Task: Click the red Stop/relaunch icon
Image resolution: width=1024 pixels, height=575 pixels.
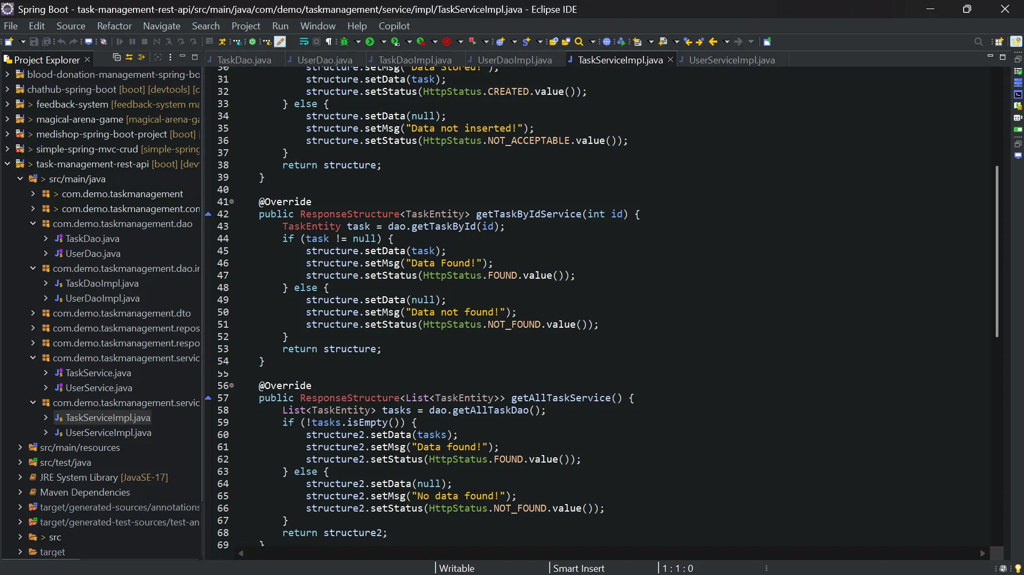Action: [x=447, y=42]
